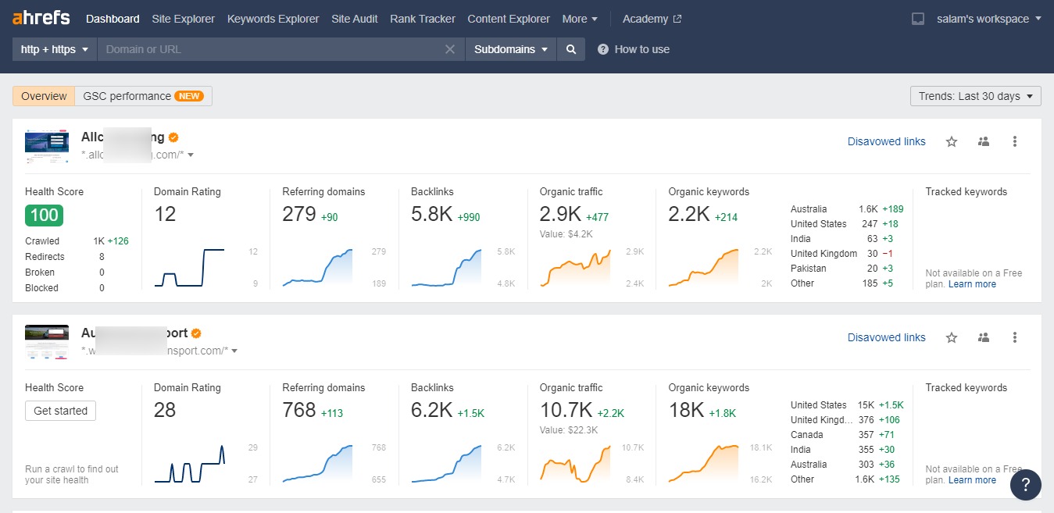Viewport: 1054px width, 513px height.
Task: Expand the More menu
Action: click(x=580, y=19)
